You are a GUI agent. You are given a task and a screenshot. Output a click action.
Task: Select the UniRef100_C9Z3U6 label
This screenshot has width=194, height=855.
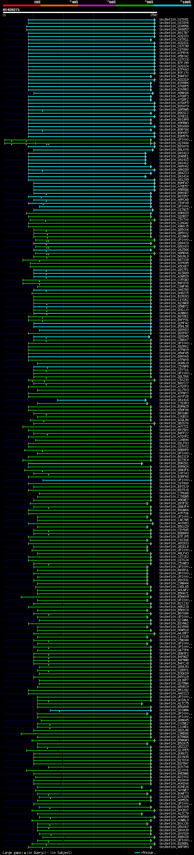[x=174, y=540]
